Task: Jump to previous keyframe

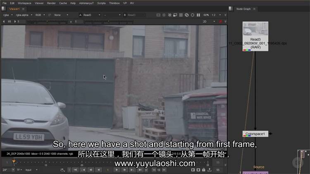Action: (83, 170)
